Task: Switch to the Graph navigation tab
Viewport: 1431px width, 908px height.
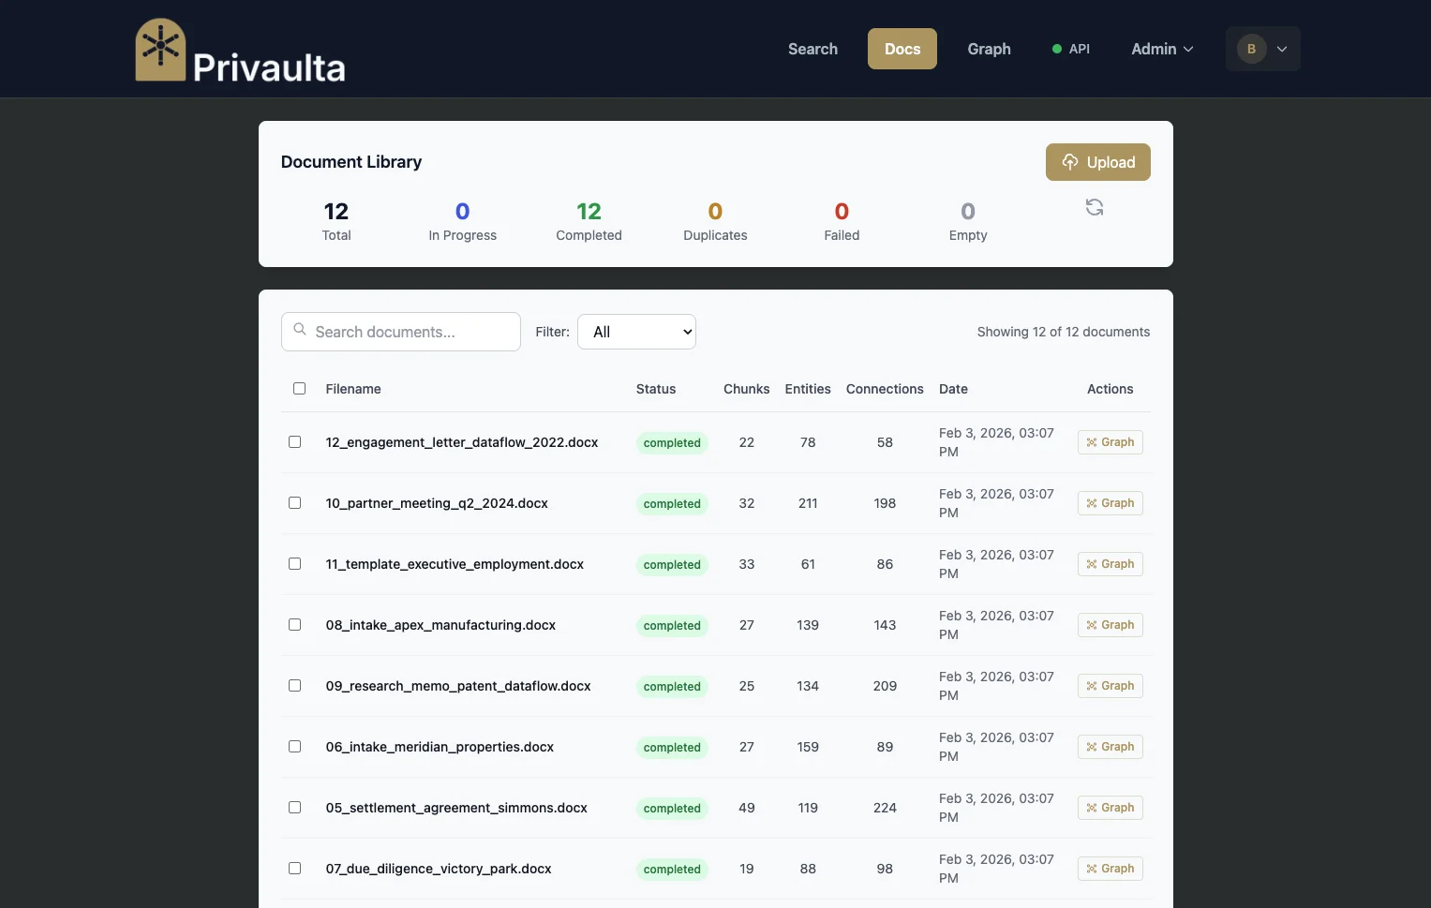Action: (x=989, y=49)
